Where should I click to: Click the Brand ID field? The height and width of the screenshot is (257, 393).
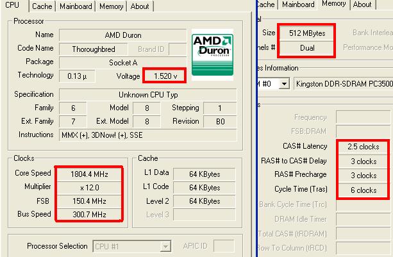[178, 49]
